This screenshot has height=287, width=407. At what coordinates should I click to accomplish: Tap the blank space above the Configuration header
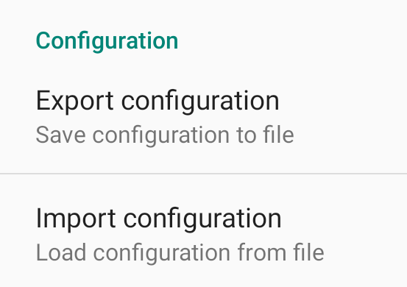tap(203, 14)
